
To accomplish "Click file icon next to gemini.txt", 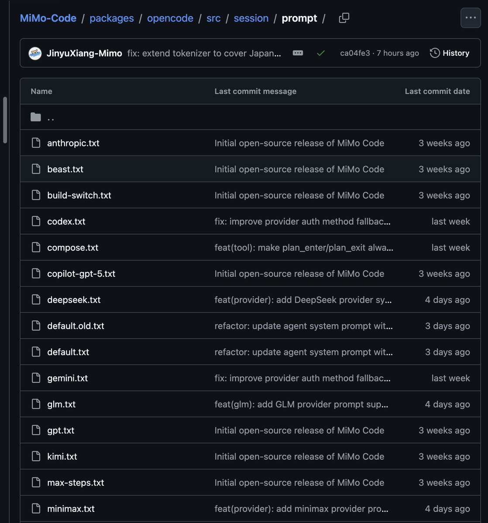I will point(36,378).
